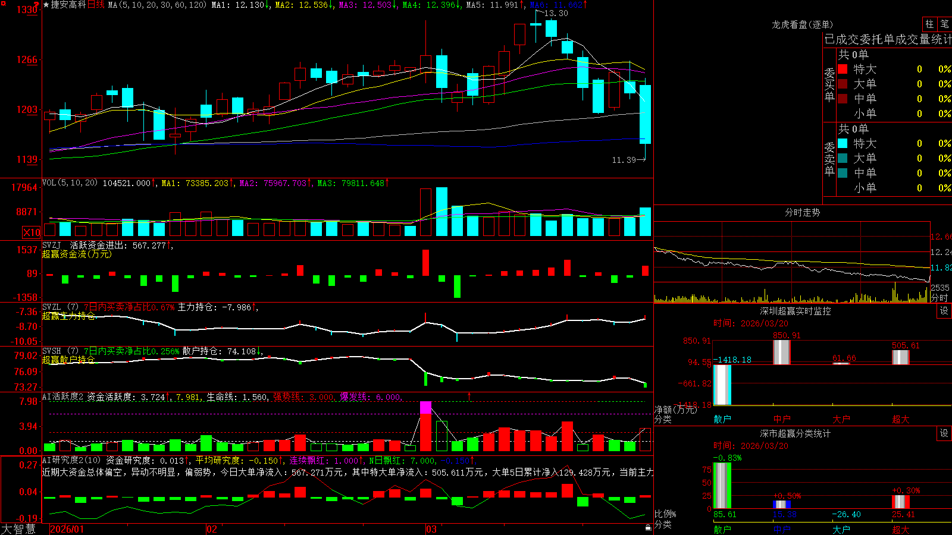Click the 分时 label beside intraday chart
The width and height of the screenshot is (952, 535).
tap(940, 297)
